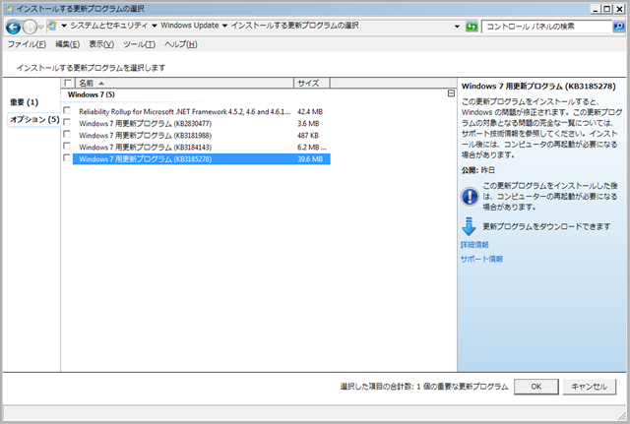Maximize the update selection window
This screenshot has width=630, height=424.
[x=607, y=9]
